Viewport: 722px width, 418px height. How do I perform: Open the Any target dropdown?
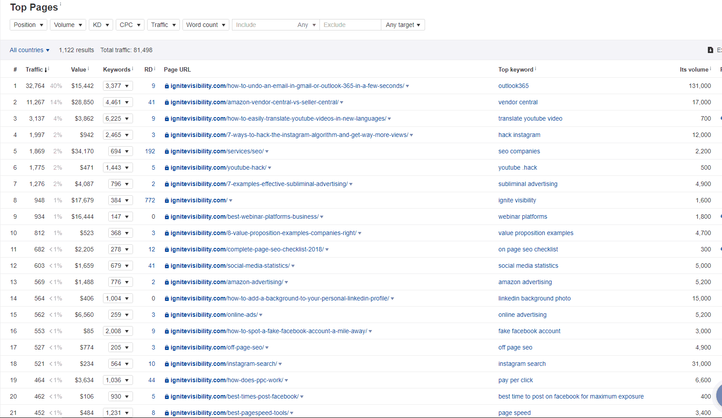point(402,25)
